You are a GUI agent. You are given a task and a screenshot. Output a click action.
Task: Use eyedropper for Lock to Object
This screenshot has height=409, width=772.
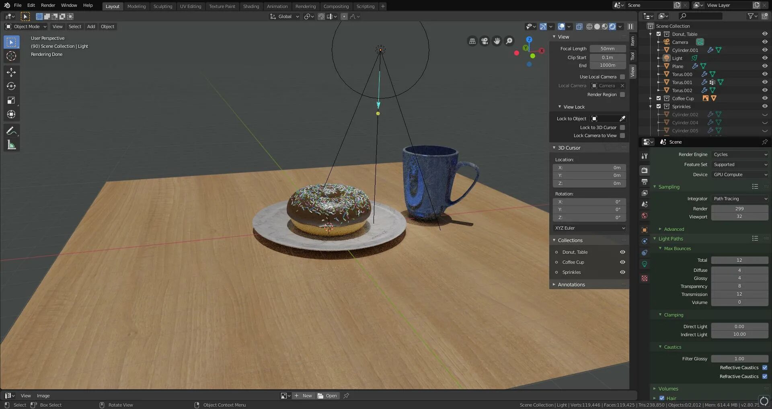point(622,119)
